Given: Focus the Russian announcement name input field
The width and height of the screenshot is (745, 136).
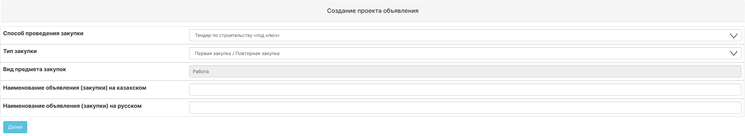Looking at the screenshot, I should click(465, 108).
